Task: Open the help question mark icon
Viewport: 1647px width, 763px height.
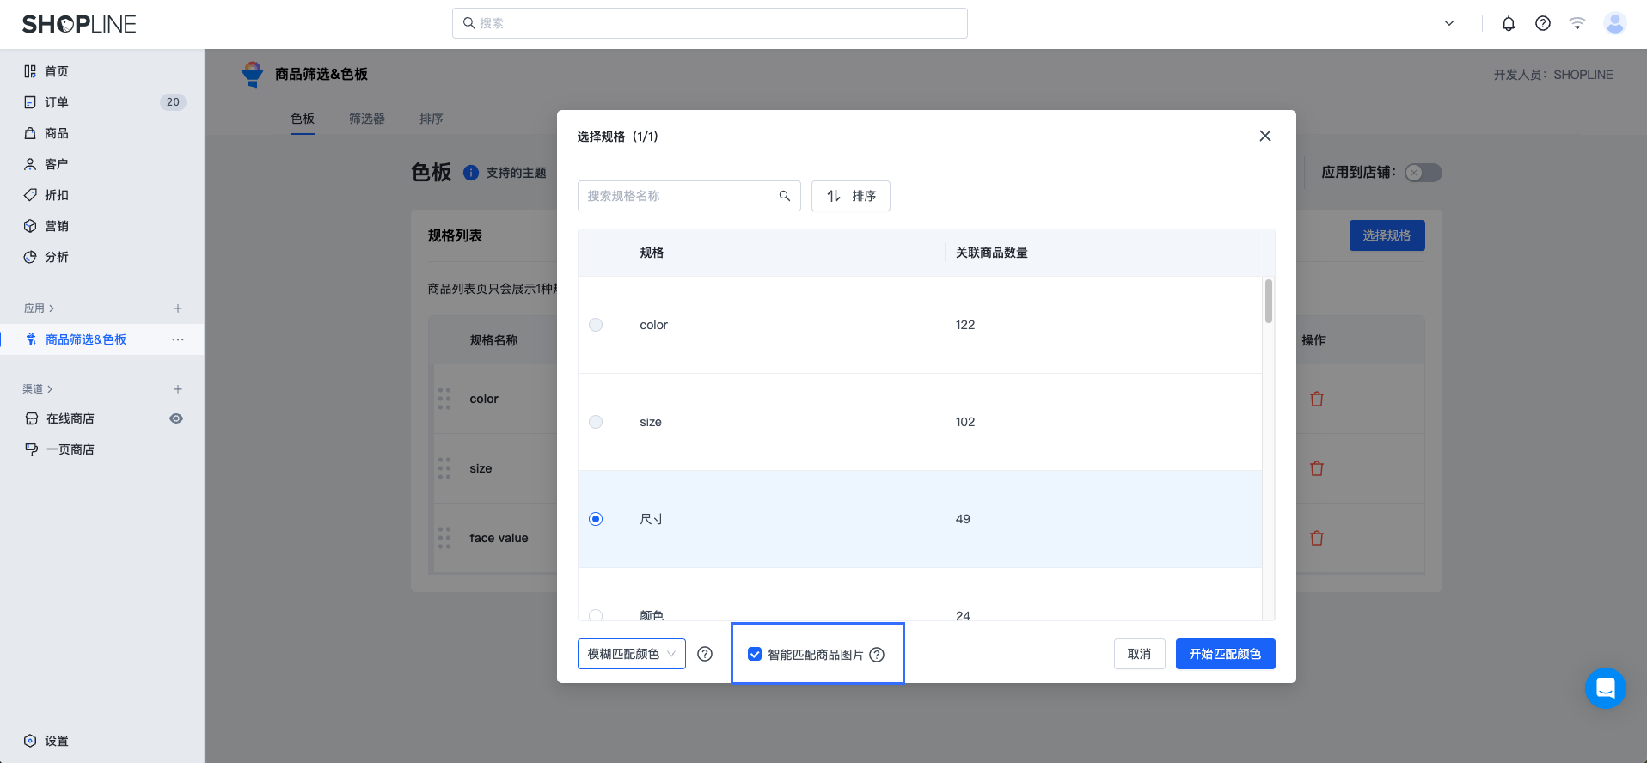Action: tap(1542, 24)
